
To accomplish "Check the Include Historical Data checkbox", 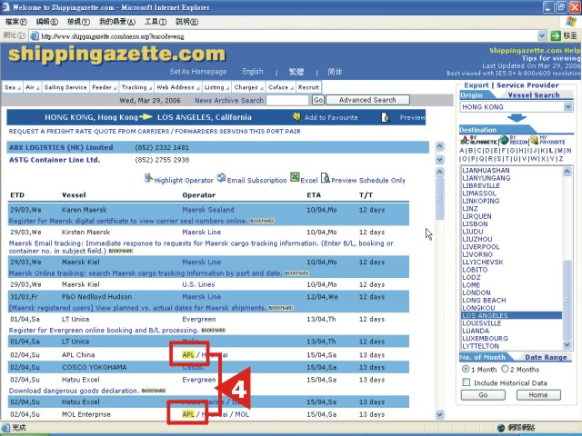I will click(x=467, y=382).
